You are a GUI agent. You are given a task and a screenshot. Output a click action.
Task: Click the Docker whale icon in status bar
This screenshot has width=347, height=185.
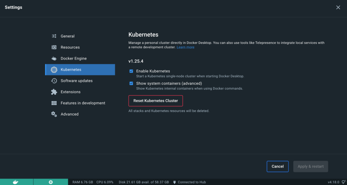point(17,182)
